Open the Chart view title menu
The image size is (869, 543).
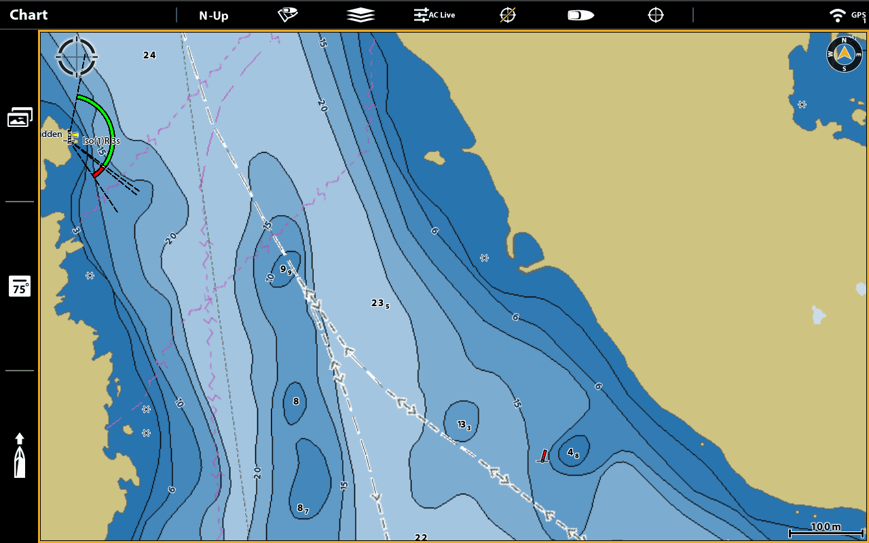coord(29,15)
